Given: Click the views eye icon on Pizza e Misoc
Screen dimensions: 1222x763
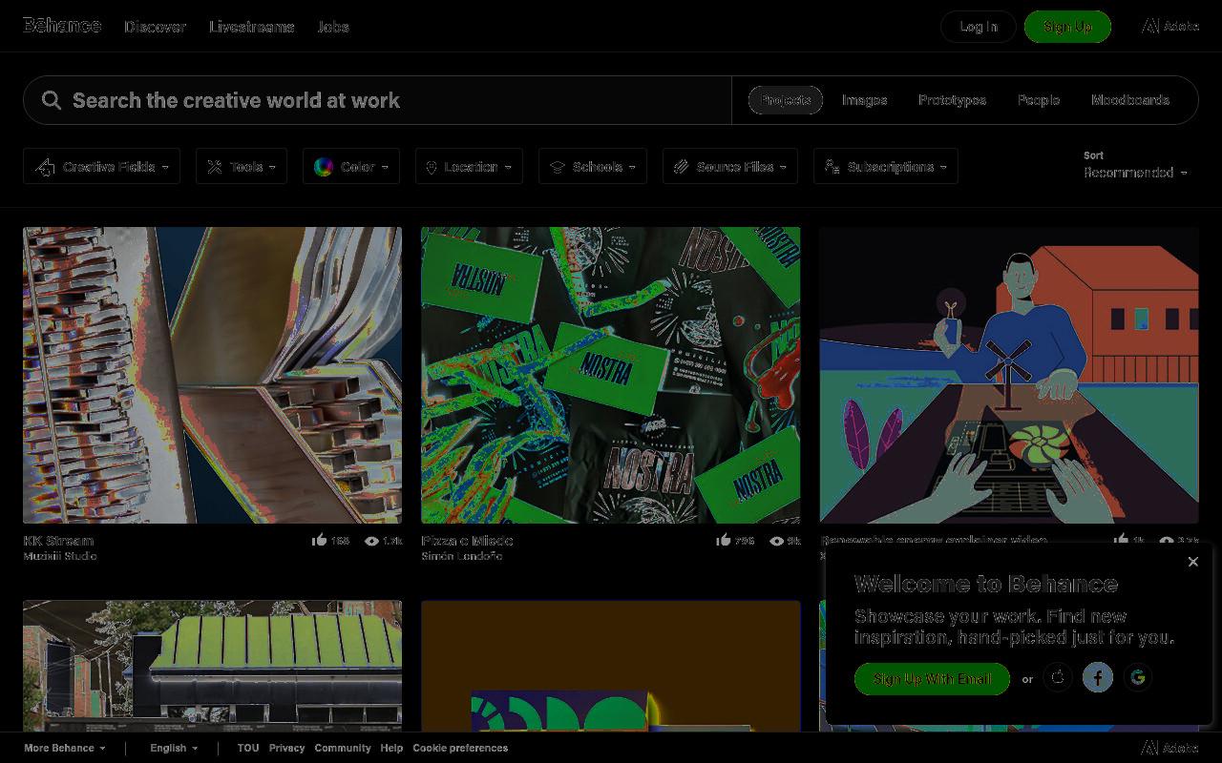Looking at the screenshot, I should pos(777,541).
